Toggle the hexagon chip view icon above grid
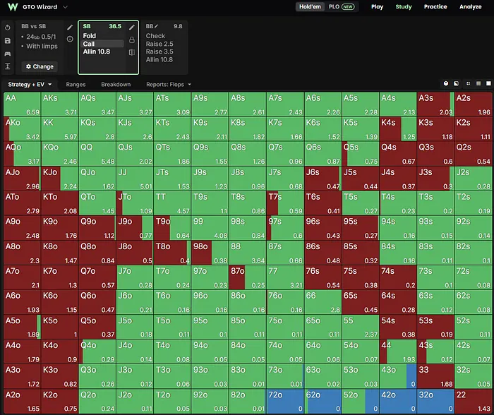The width and height of the screenshot is (494, 415). pos(446,83)
